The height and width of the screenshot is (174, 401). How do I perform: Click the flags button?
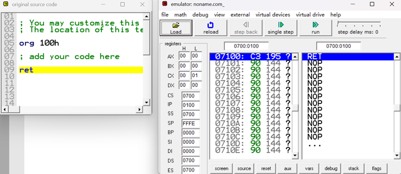coord(377,168)
